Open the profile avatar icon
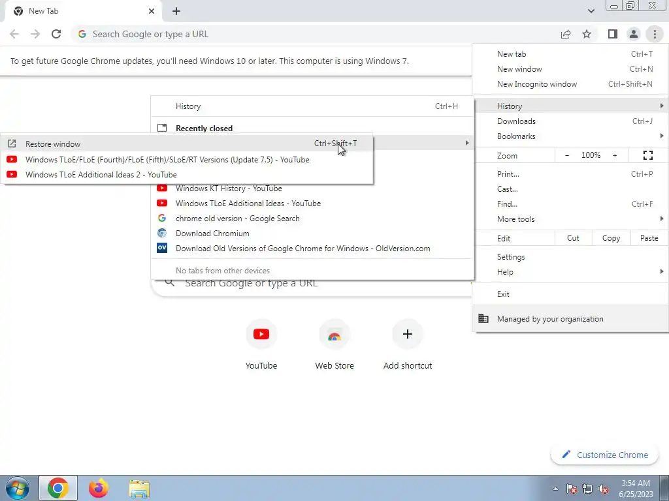 tap(634, 34)
